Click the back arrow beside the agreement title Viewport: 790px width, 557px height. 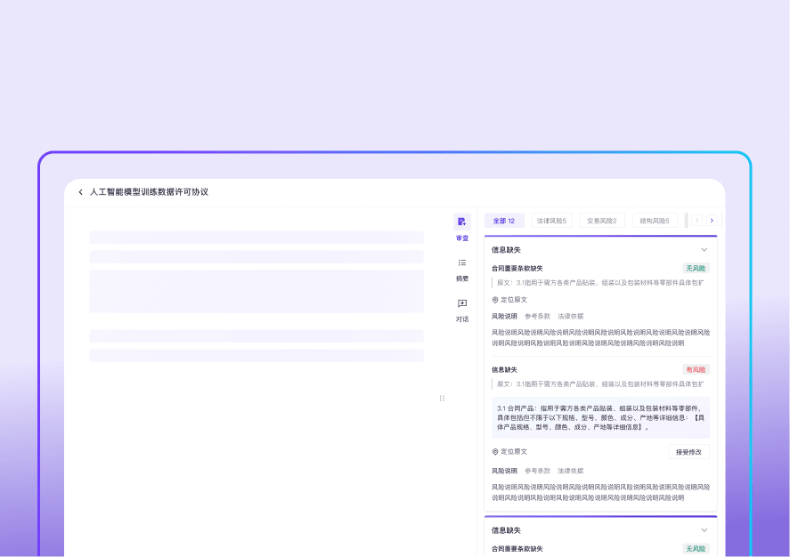(80, 191)
